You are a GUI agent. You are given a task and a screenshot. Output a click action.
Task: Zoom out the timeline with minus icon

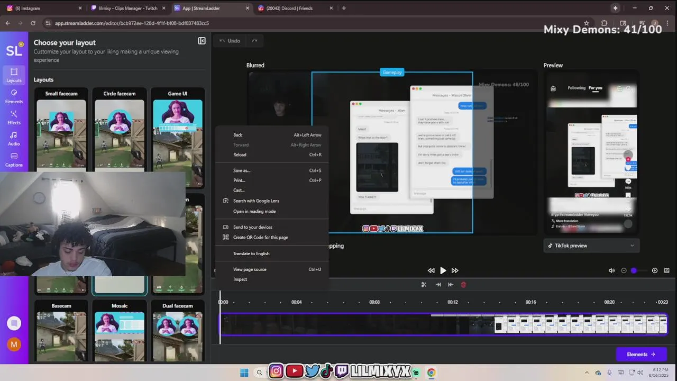[624, 270]
